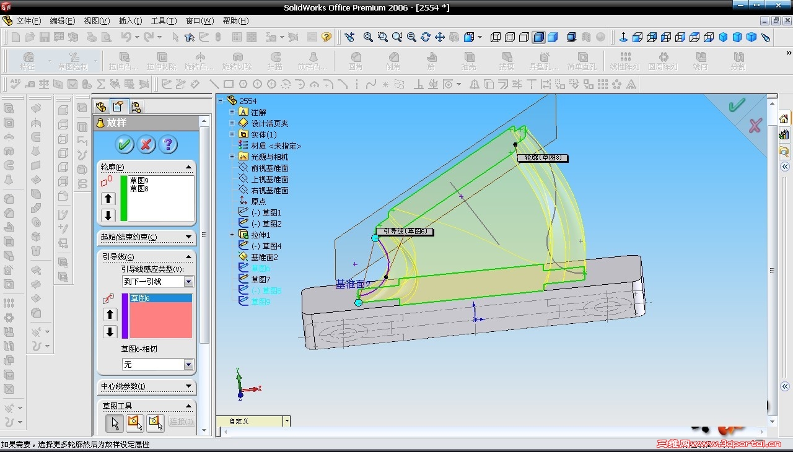Open the 引导线感应类型 dropdown
This screenshot has height=452, width=793.
189,282
